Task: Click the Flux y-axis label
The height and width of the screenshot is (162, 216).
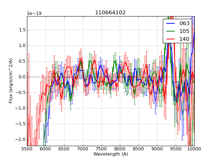Action: [x=11, y=81]
